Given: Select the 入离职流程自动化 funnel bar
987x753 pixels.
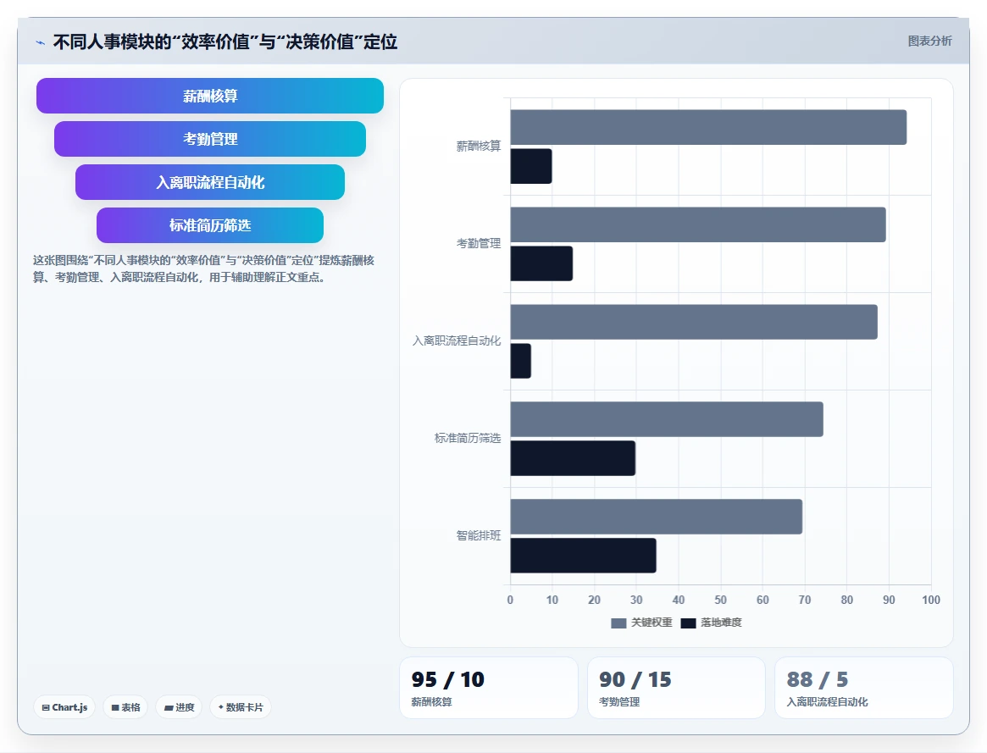Looking at the screenshot, I should click(209, 182).
